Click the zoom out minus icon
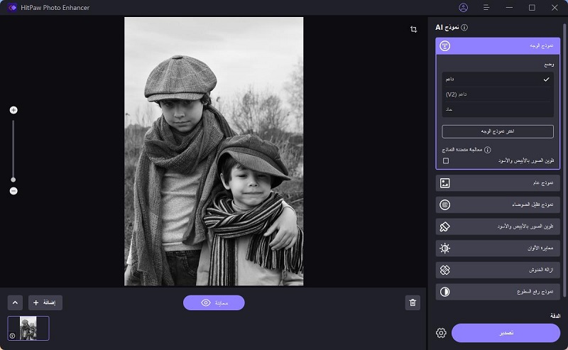The image size is (568, 350). tap(13, 191)
